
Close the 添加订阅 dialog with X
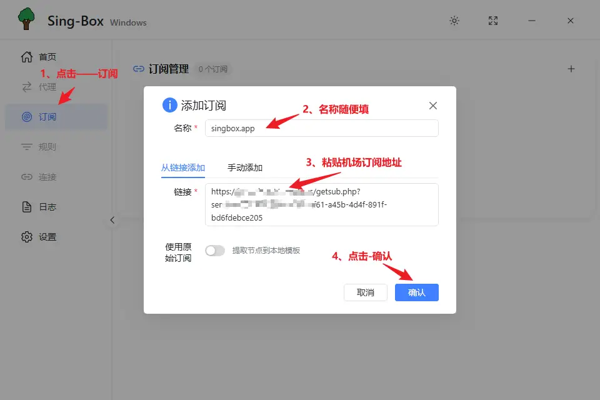tap(433, 106)
